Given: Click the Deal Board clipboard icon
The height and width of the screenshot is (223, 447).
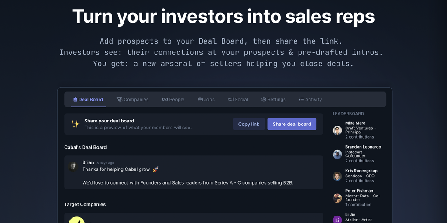Looking at the screenshot, I should (76, 100).
